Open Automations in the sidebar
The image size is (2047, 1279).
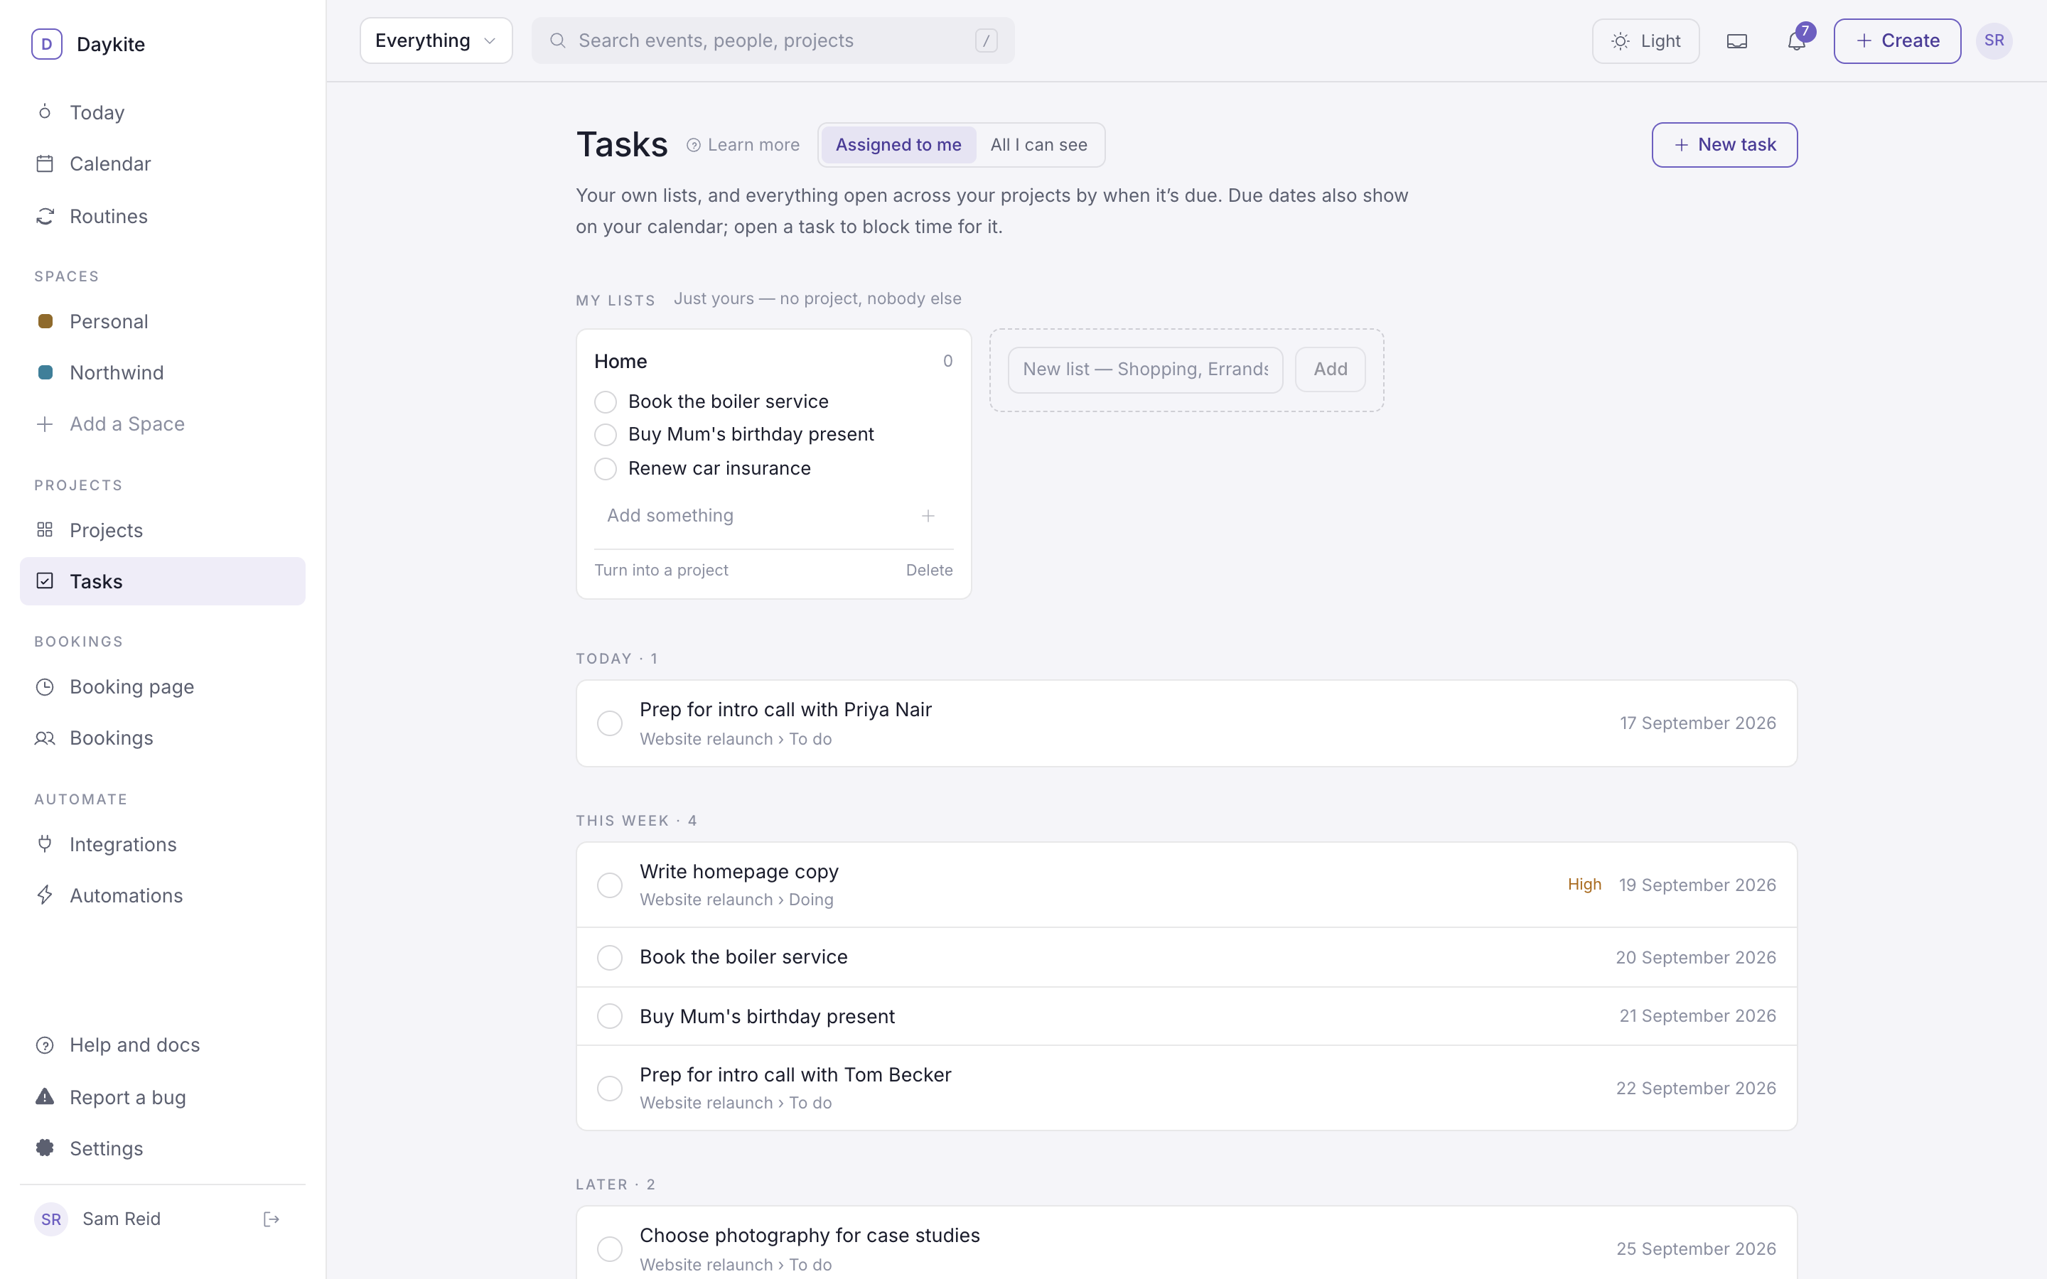tap(162, 896)
